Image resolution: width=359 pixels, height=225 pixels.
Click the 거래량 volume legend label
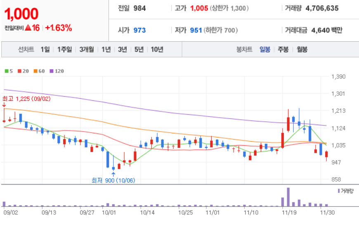coord(346,191)
